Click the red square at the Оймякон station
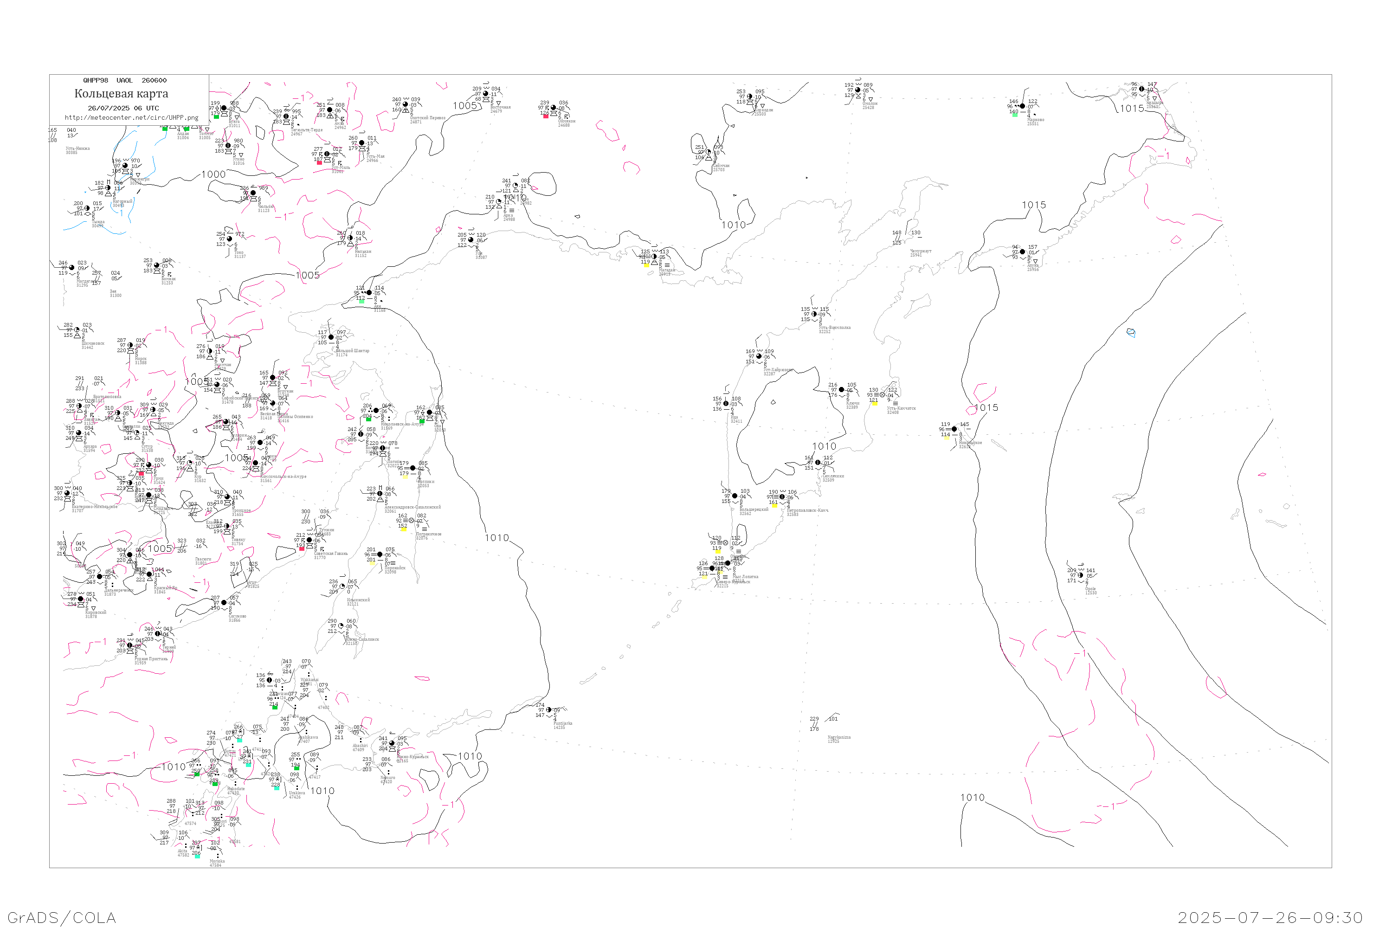This screenshot has width=1392, height=928. [546, 116]
